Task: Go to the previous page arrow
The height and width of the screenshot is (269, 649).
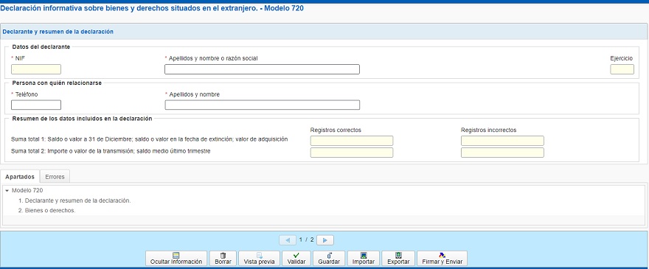Action: coord(288,240)
